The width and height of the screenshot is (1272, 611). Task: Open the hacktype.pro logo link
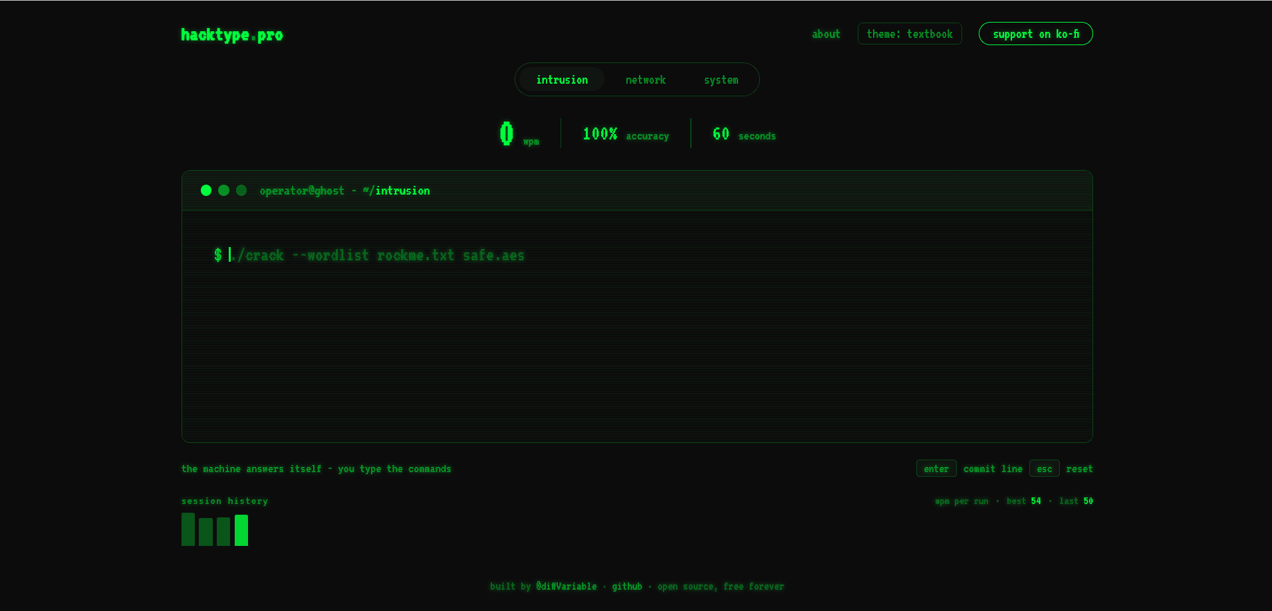point(231,35)
